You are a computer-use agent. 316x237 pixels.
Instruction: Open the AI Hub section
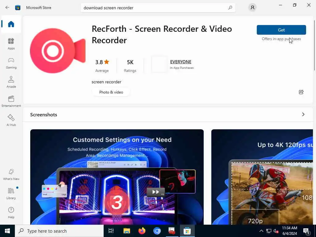point(11,121)
